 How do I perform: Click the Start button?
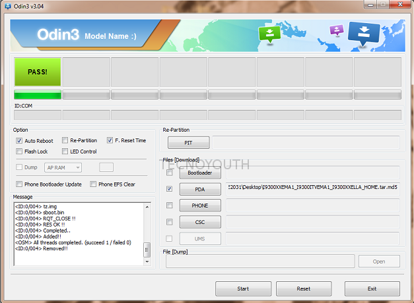pyautogui.click(x=243, y=289)
